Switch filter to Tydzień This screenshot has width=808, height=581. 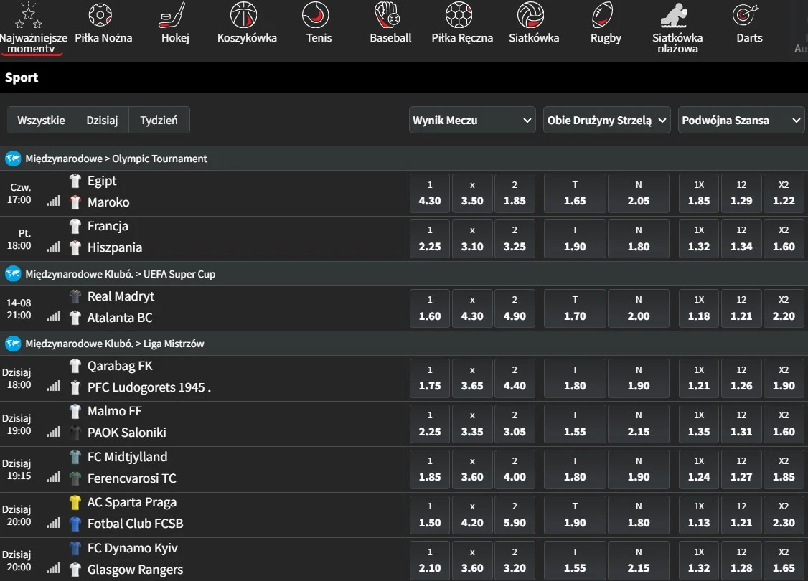(x=159, y=121)
